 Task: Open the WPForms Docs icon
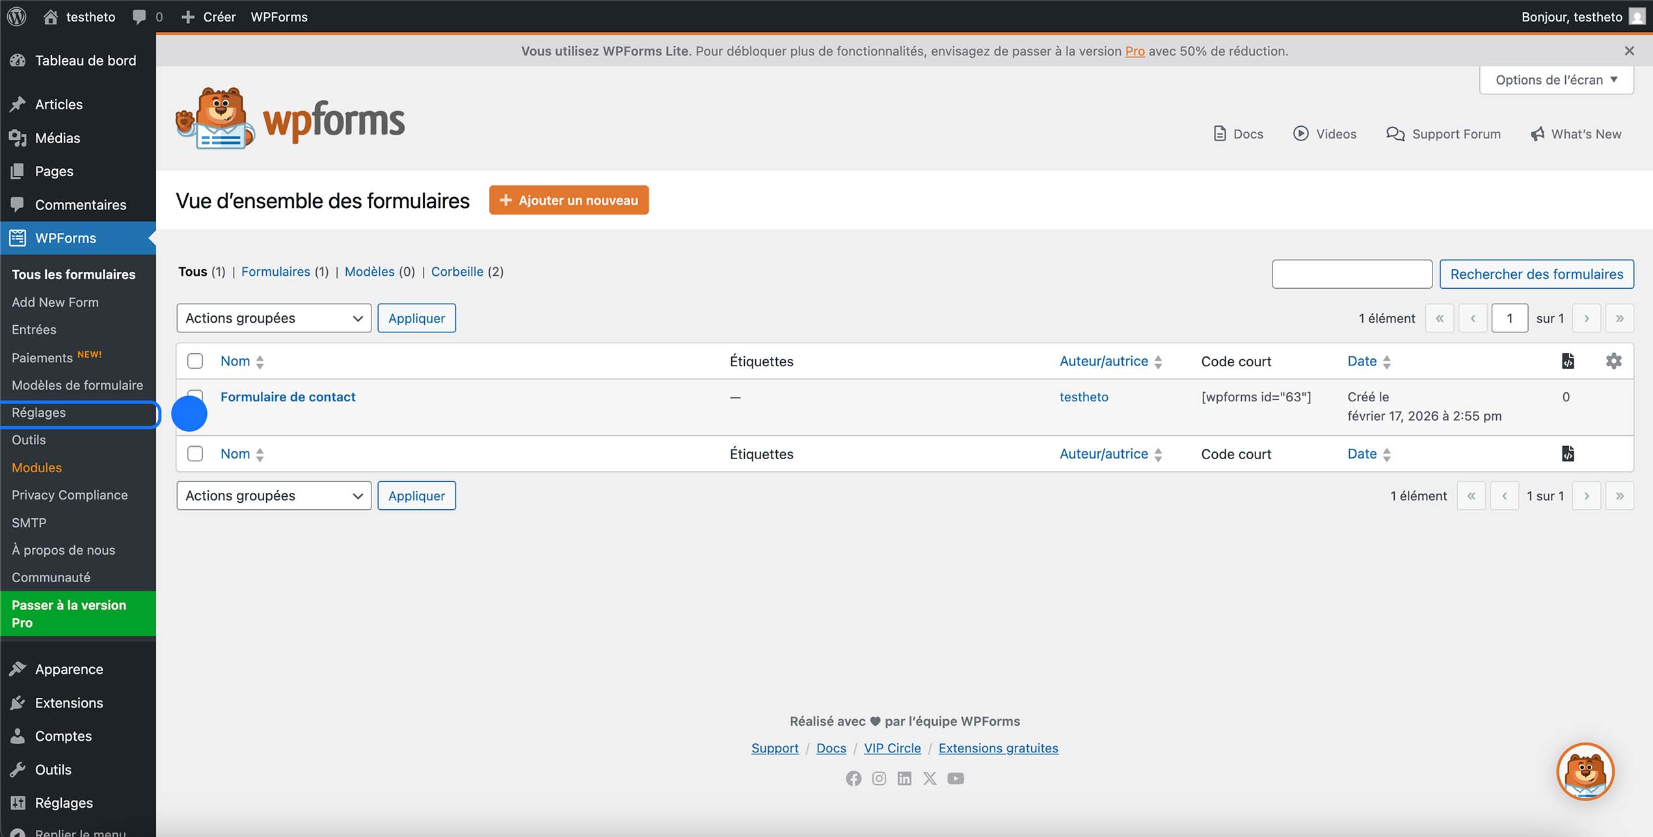[1220, 133]
